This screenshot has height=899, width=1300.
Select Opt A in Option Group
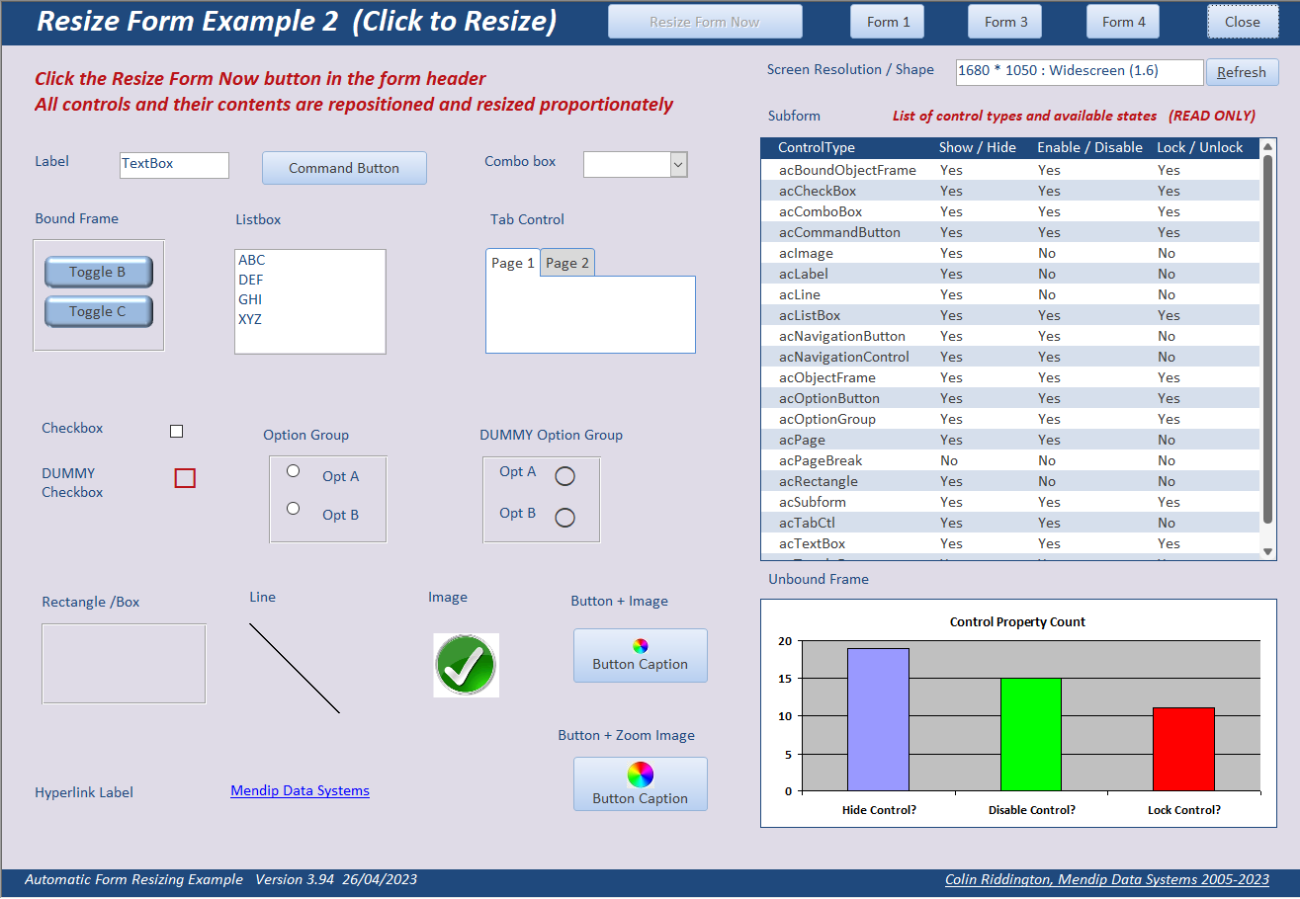tap(293, 470)
